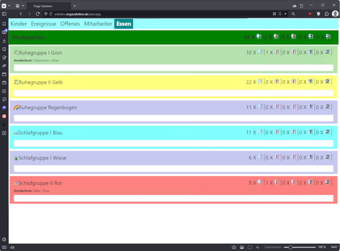Open Translate panel in sidebar
The height and width of the screenshot is (251, 340).
[4, 66]
